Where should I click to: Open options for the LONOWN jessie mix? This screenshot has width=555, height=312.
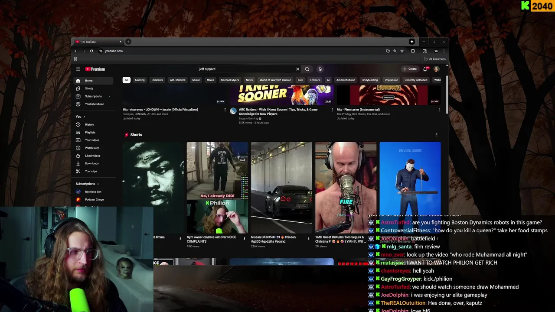225,110
